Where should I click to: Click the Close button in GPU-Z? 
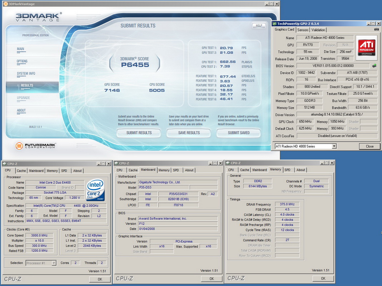point(369,146)
